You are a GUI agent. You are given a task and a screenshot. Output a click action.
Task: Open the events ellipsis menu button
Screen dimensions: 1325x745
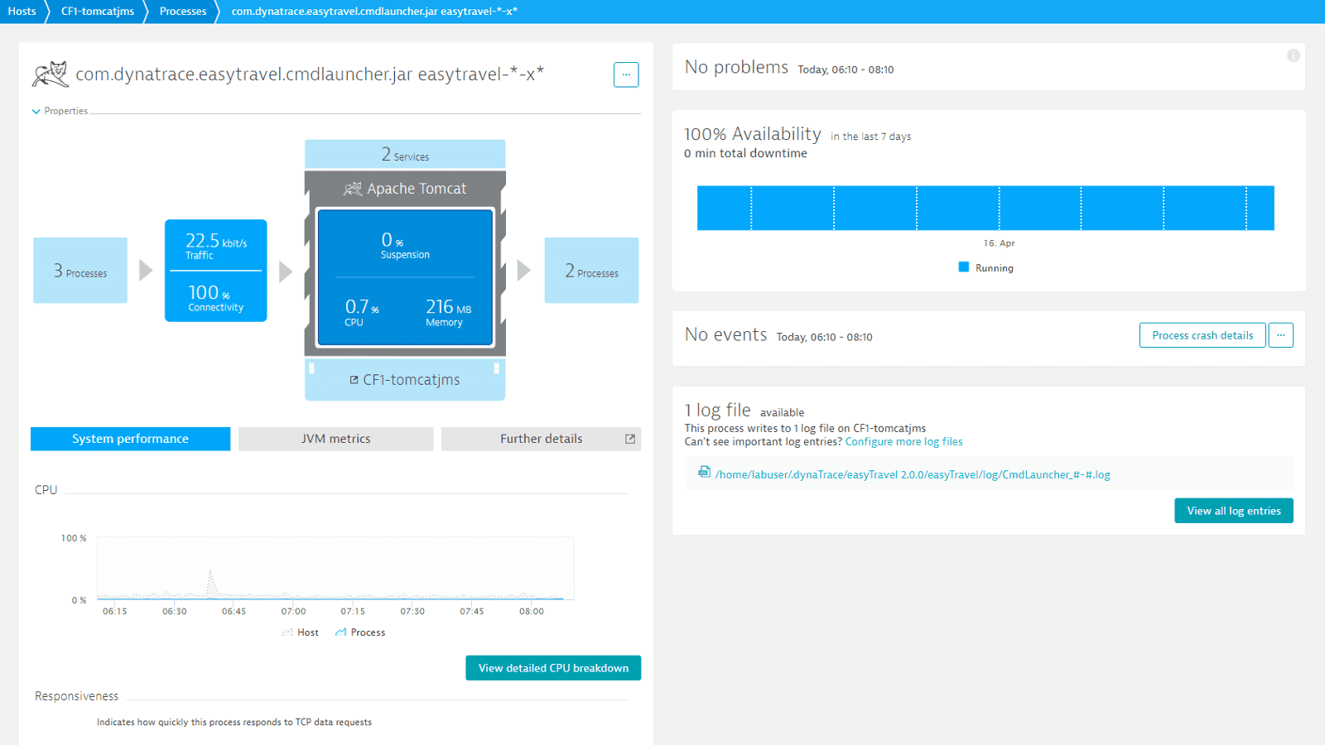coord(1281,335)
